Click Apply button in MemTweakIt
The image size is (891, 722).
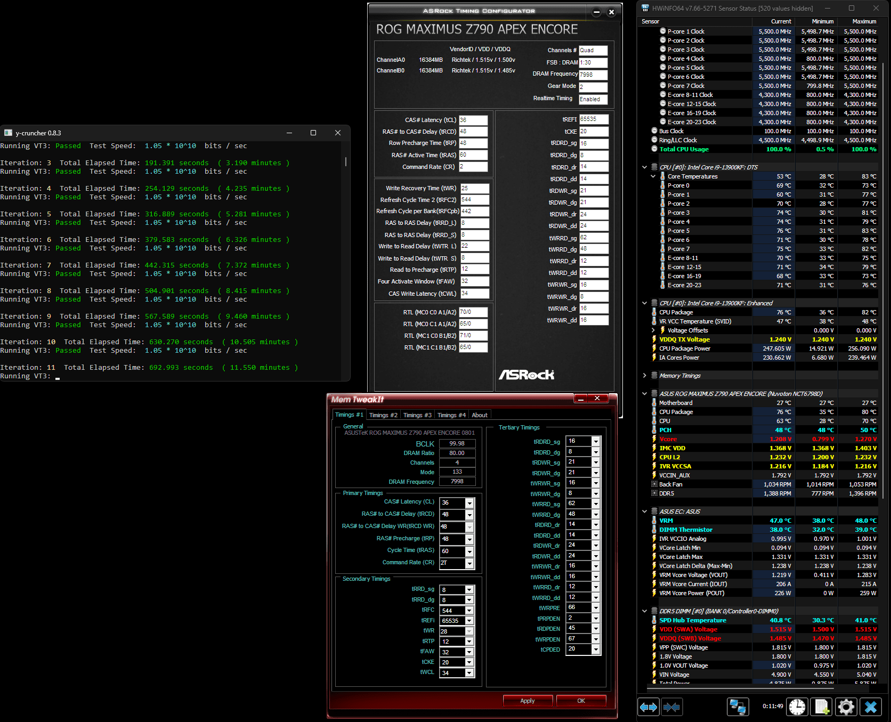pos(528,701)
